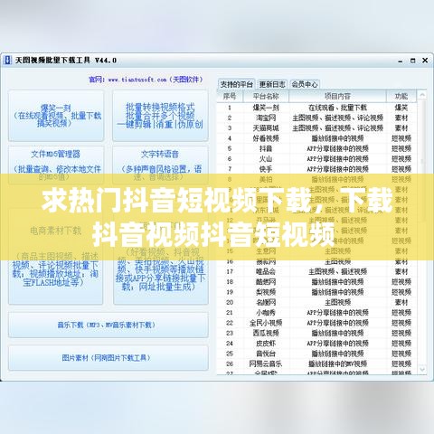Select the 小咖秀 platform cell
The width and height of the screenshot is (434, 434).
pyautogui.click(x=266, y=313)
